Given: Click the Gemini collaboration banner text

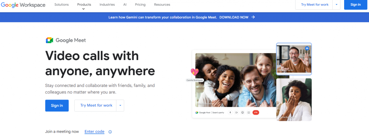Looking at the screenshot, I should click(163, 17).
